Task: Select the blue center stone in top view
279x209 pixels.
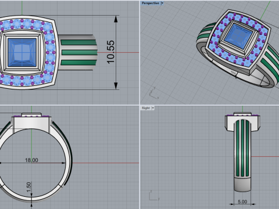Action: [x=22, y=52]
